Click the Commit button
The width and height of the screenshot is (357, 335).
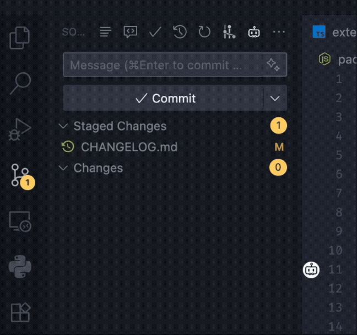point(164,99)
